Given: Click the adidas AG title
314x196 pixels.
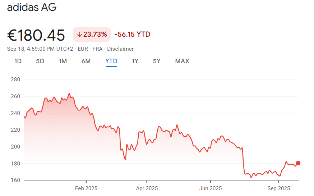Looking at the screenshot, I should tap(32, 7).
